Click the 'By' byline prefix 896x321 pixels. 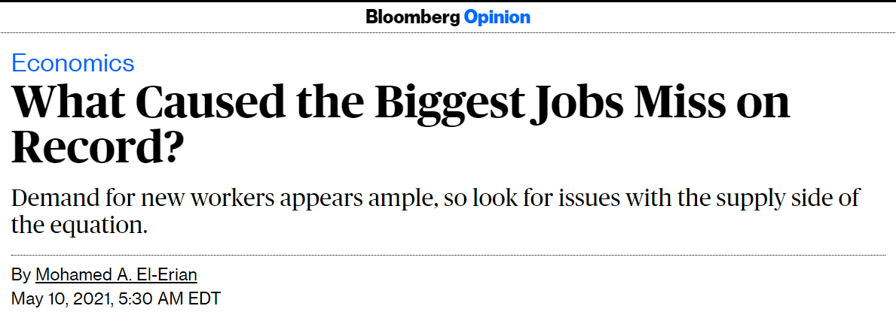[21, 275]
